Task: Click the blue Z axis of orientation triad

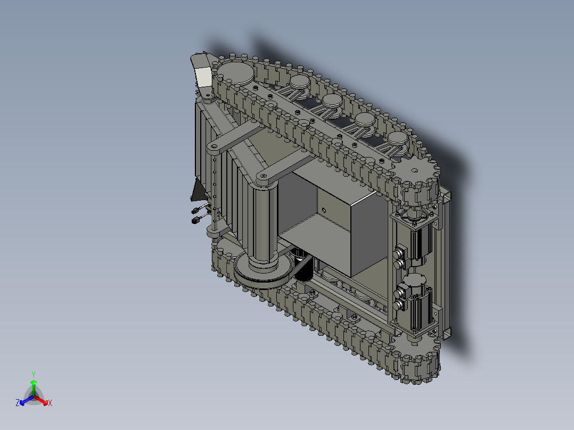Action: pos(27,400)
